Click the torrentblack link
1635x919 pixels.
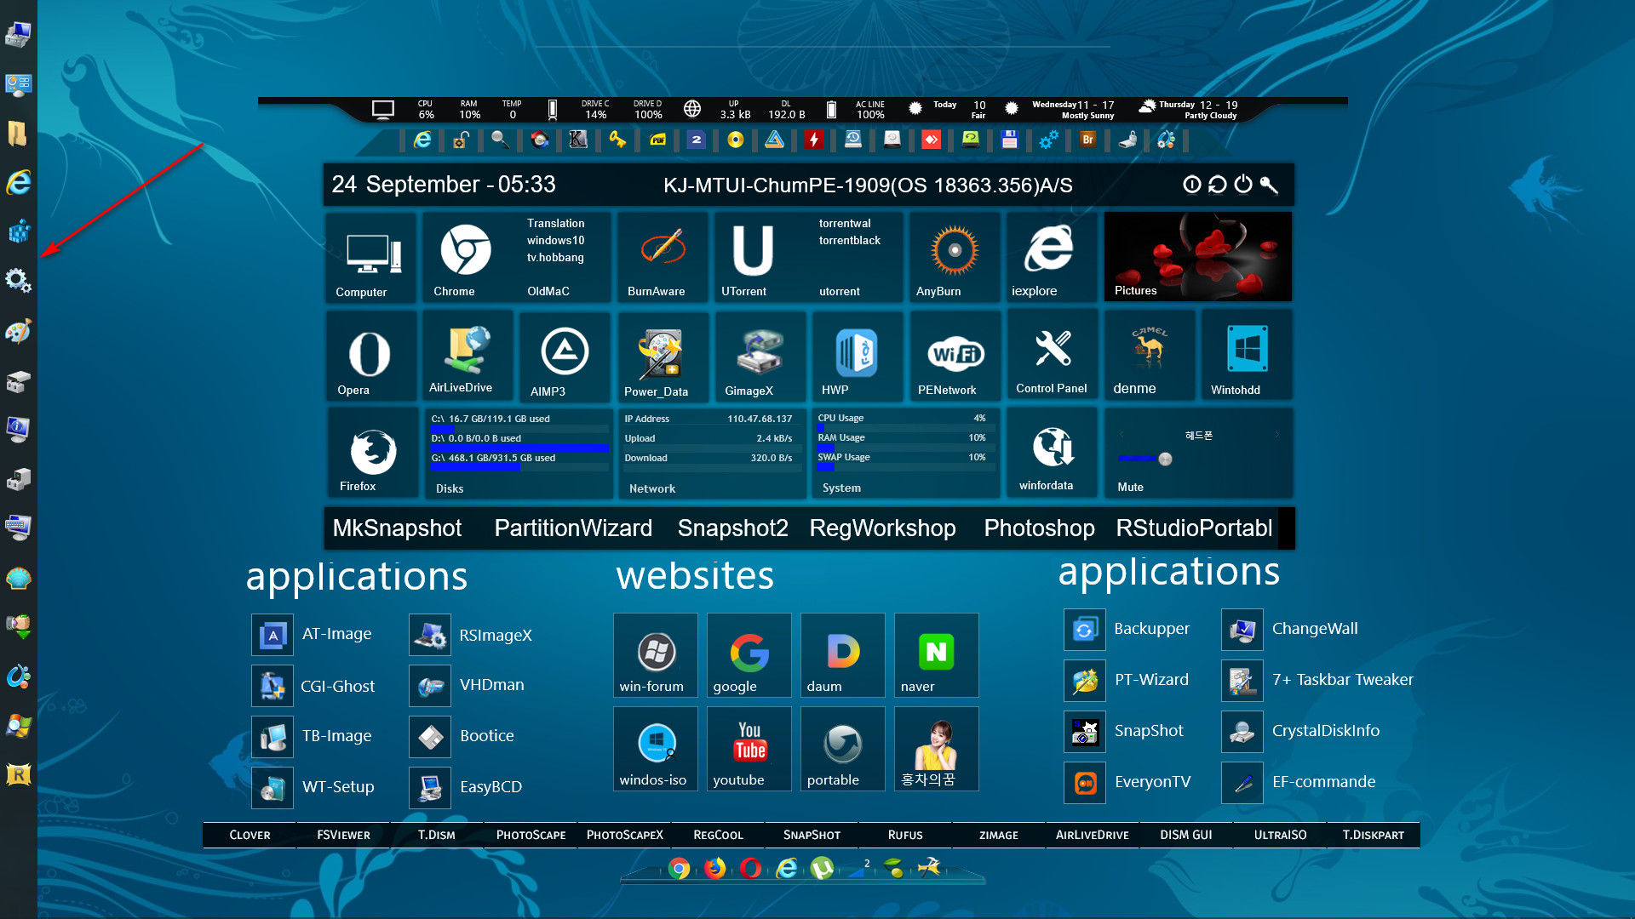(849, 240)
